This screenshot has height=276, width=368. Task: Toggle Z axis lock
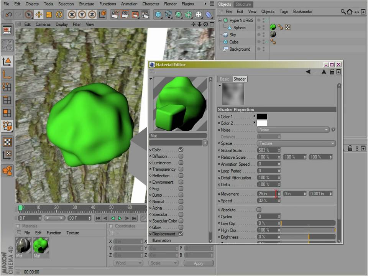[x=92, y=15]
